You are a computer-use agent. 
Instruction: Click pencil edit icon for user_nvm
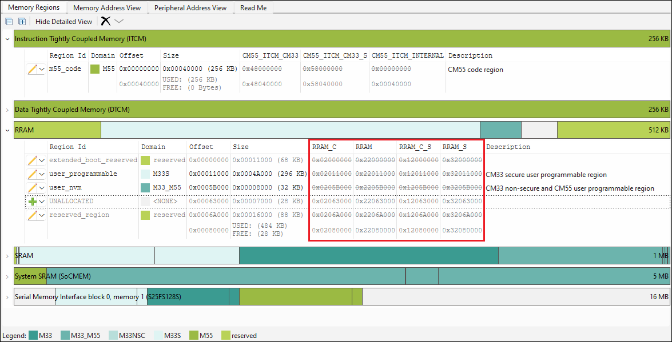[32, 188]
